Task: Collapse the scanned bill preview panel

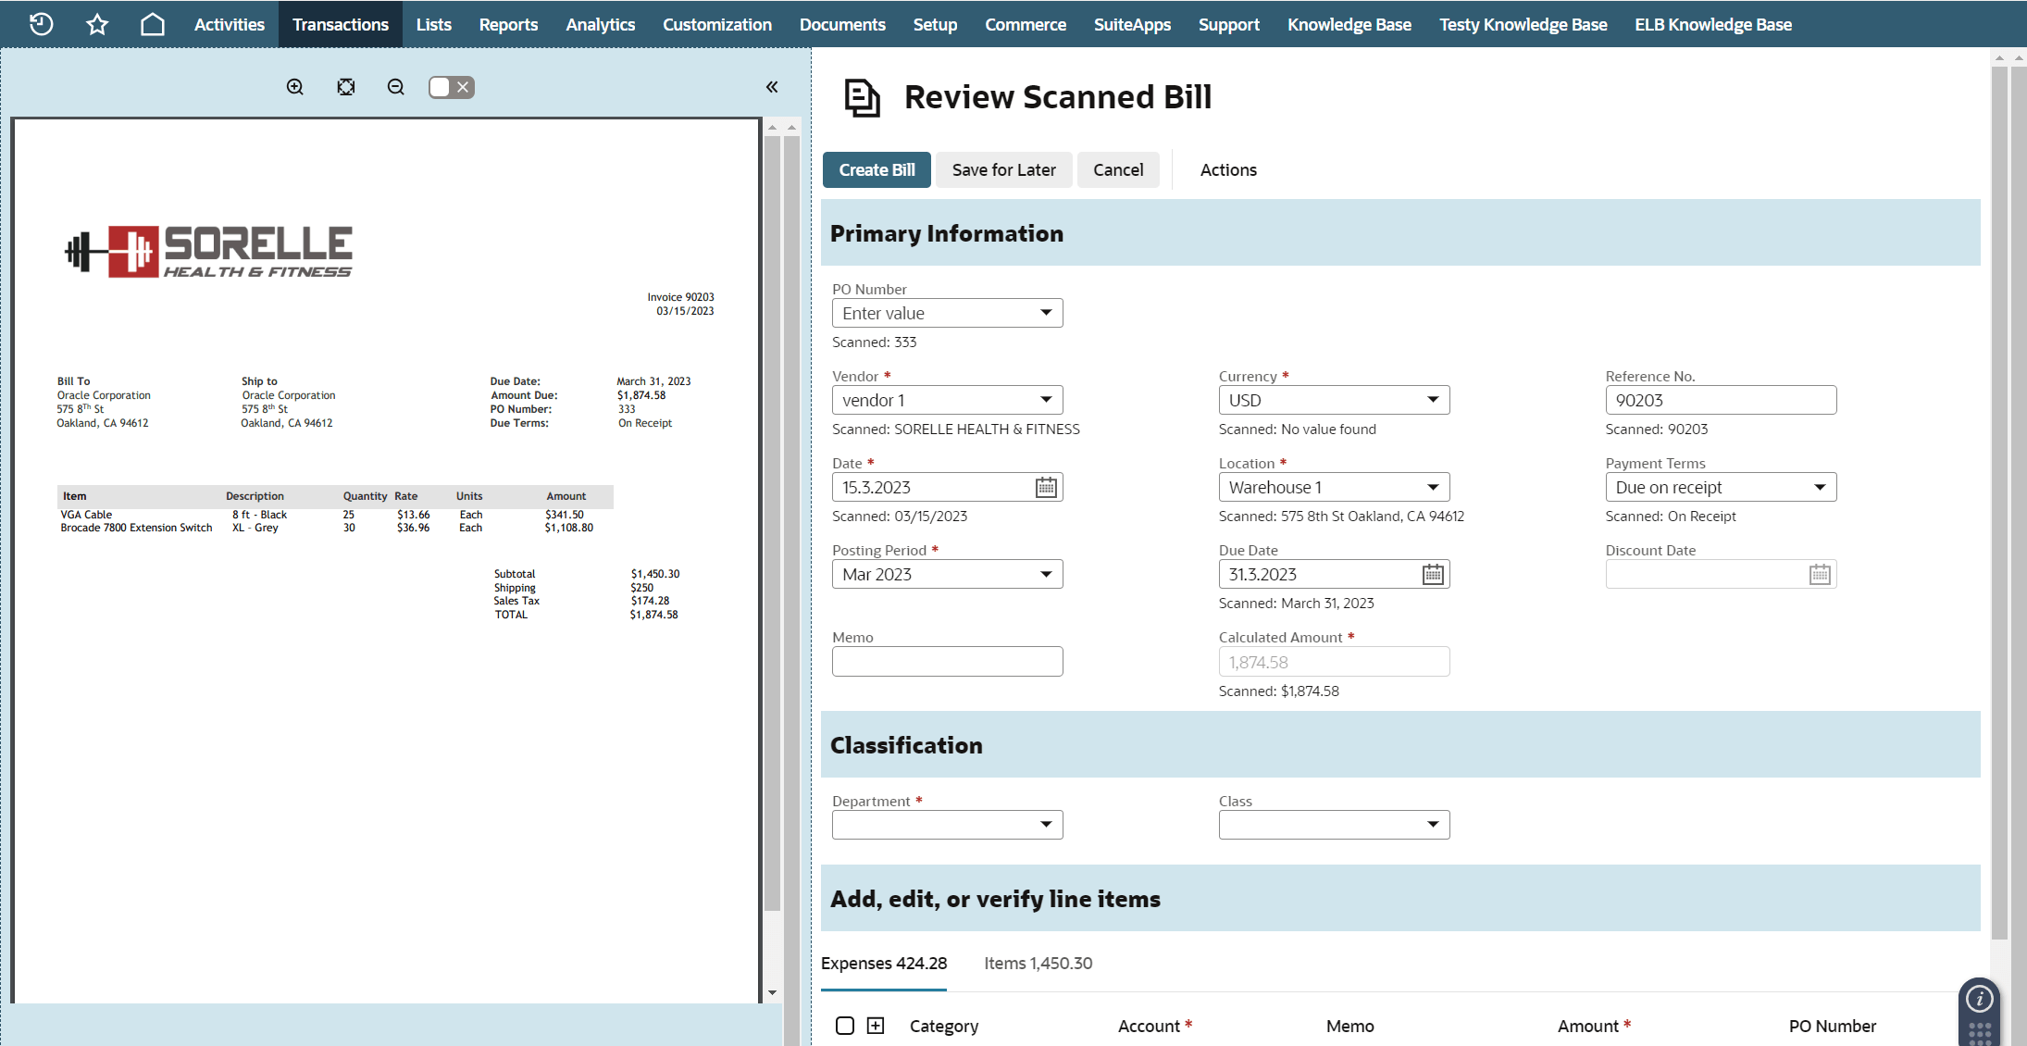Action: click(x=772, y=87)
